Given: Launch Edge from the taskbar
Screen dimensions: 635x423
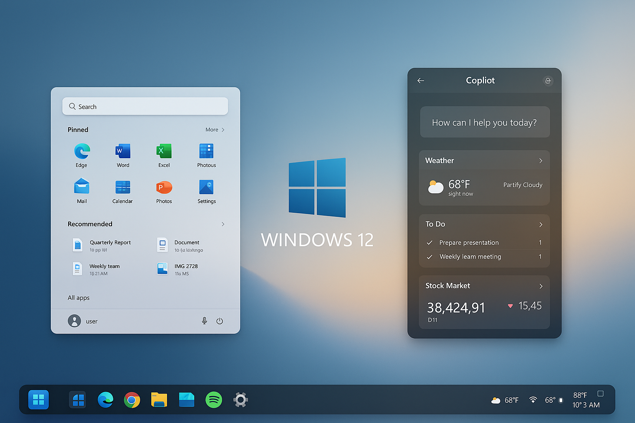Looking at the screenshot, I should [x=105, y=400].
